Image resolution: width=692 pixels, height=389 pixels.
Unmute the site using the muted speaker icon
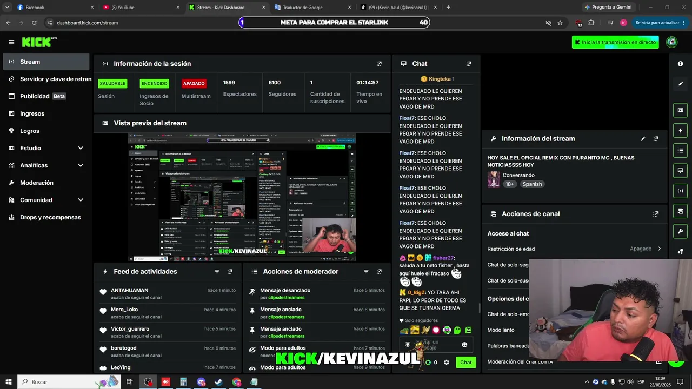[548, 23]
